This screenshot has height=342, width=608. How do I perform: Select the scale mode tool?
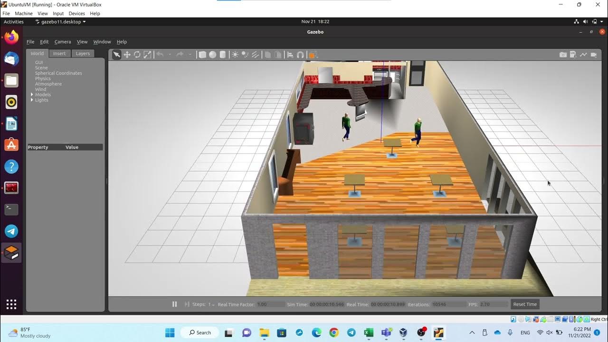pyautogui.click(x=147, y=55)
